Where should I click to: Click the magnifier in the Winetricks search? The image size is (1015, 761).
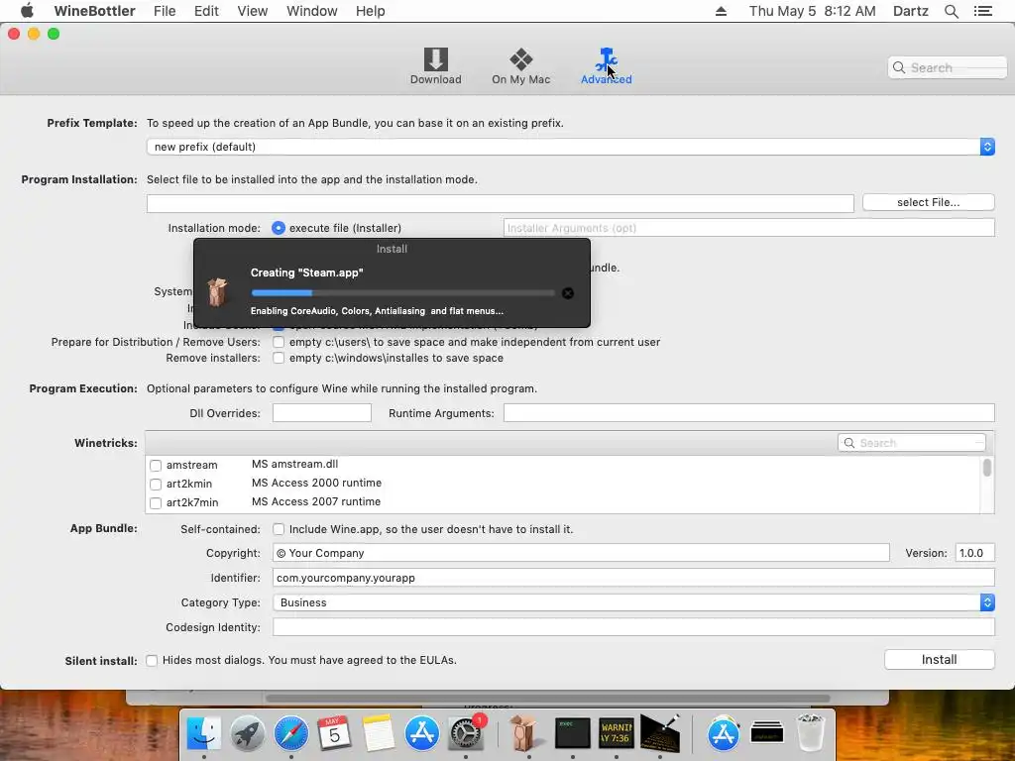pyautogui.click(x=849, y=443)
